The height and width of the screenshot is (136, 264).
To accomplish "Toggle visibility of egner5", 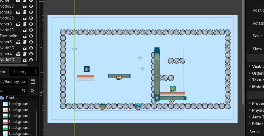I will 31,42.
